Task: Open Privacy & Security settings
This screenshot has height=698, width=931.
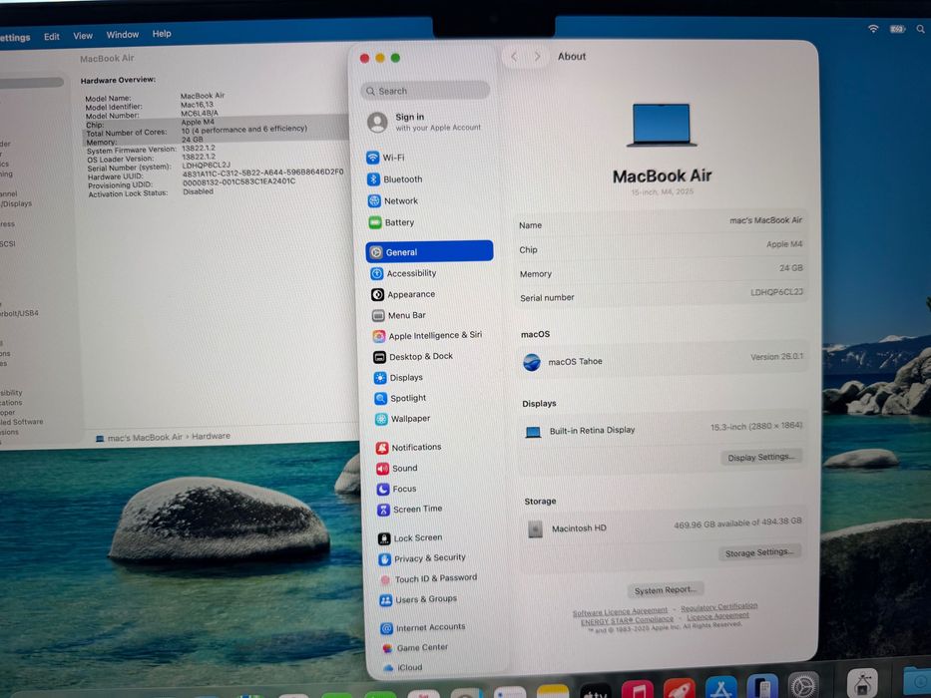Action: coord(423,558)
